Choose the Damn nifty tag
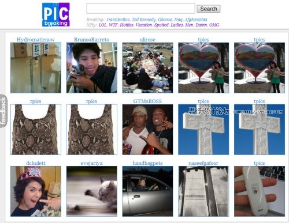The width and height of the screenshot is (289, 223). pyautogui.click(x=201, y=25)
